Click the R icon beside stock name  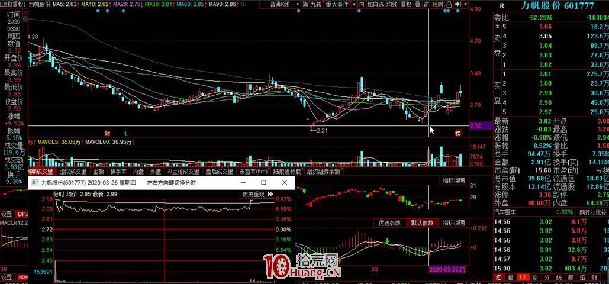coord(502,5)
